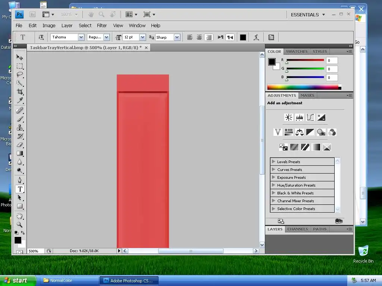This screenshot has width=382, height=286.
Task: Close the TaskbarTrayVertical.bmp document tab
Action: coord(146,48)
